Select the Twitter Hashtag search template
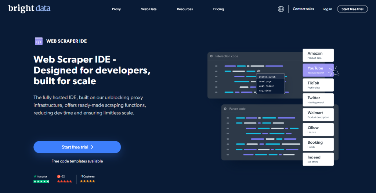Image resolution: width=376 pixels, height=193 pixels. [x=318, y=100]
